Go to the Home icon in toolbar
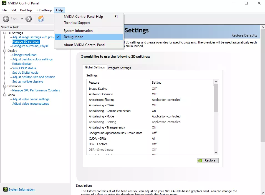Viewport: 265px width, 195px height. pos(41,19)
